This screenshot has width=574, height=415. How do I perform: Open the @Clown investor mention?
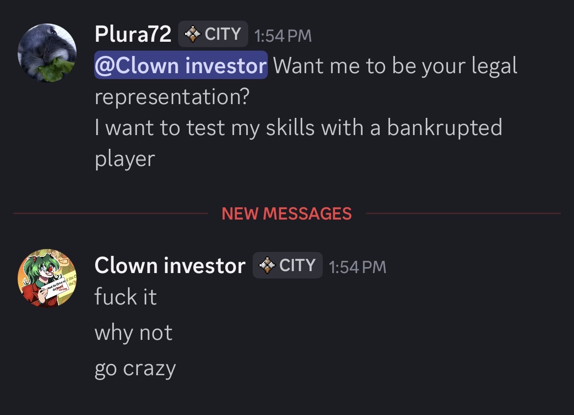[181, 66]
